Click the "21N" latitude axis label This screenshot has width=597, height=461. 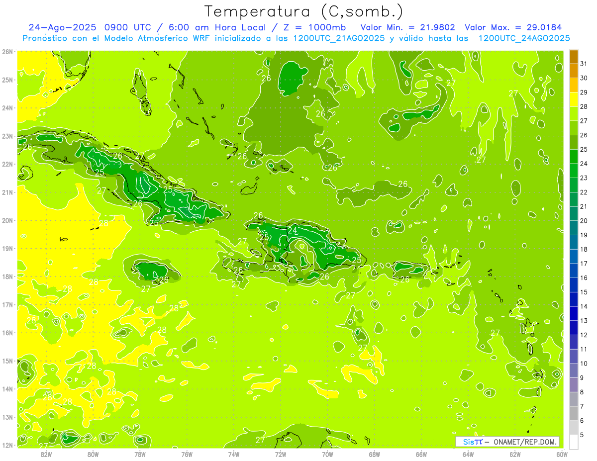point(7,192)
